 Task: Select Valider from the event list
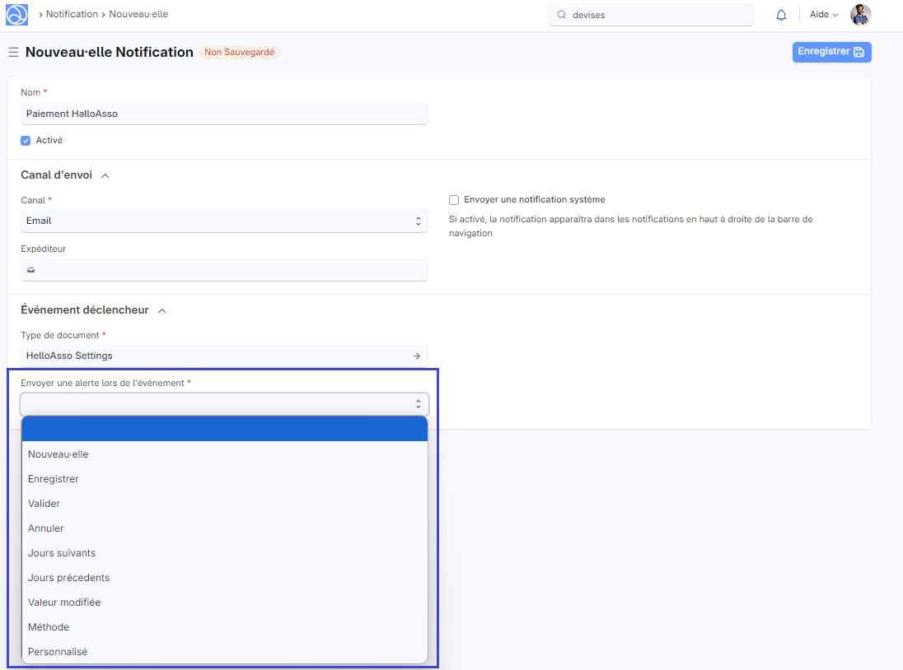point(44,504)
